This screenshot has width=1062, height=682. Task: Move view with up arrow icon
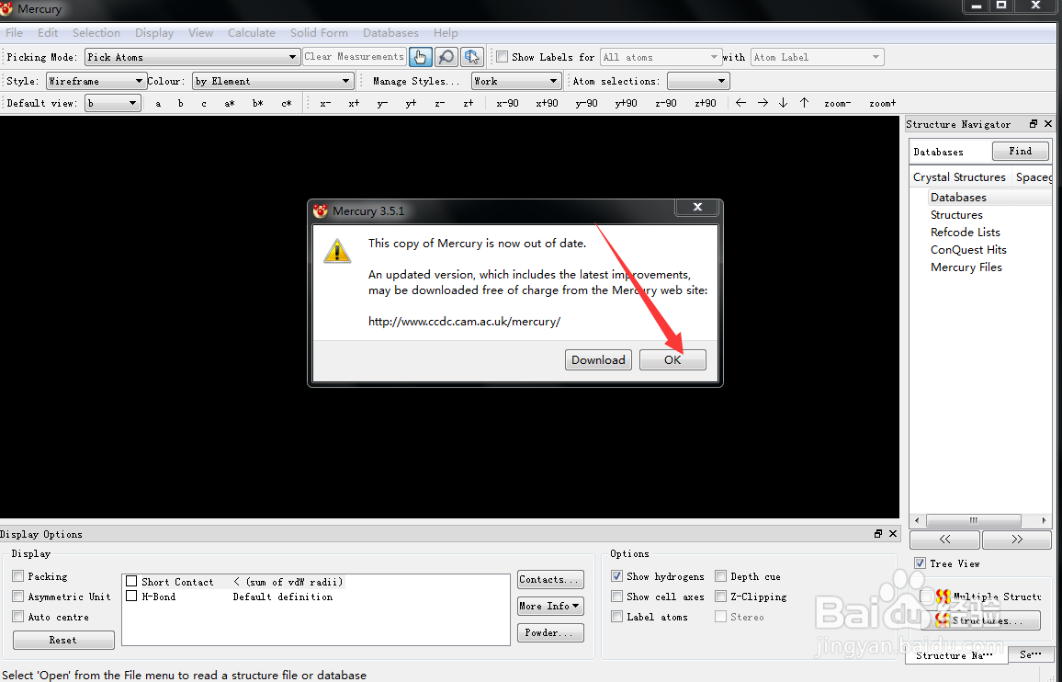click(x=804, y=103)
